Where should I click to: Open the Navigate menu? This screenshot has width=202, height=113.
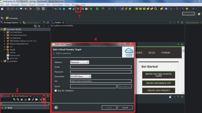[15, 5]
